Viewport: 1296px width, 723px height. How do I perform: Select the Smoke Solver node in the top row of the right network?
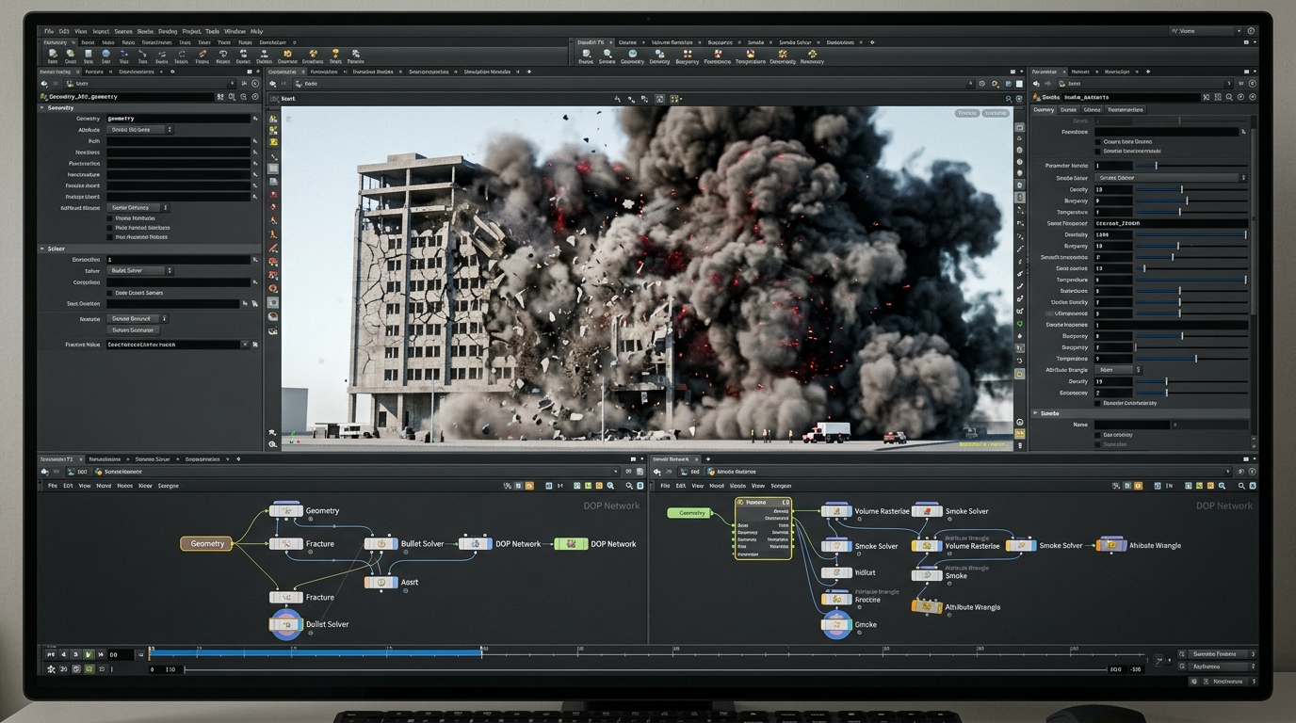click(927, 511)
